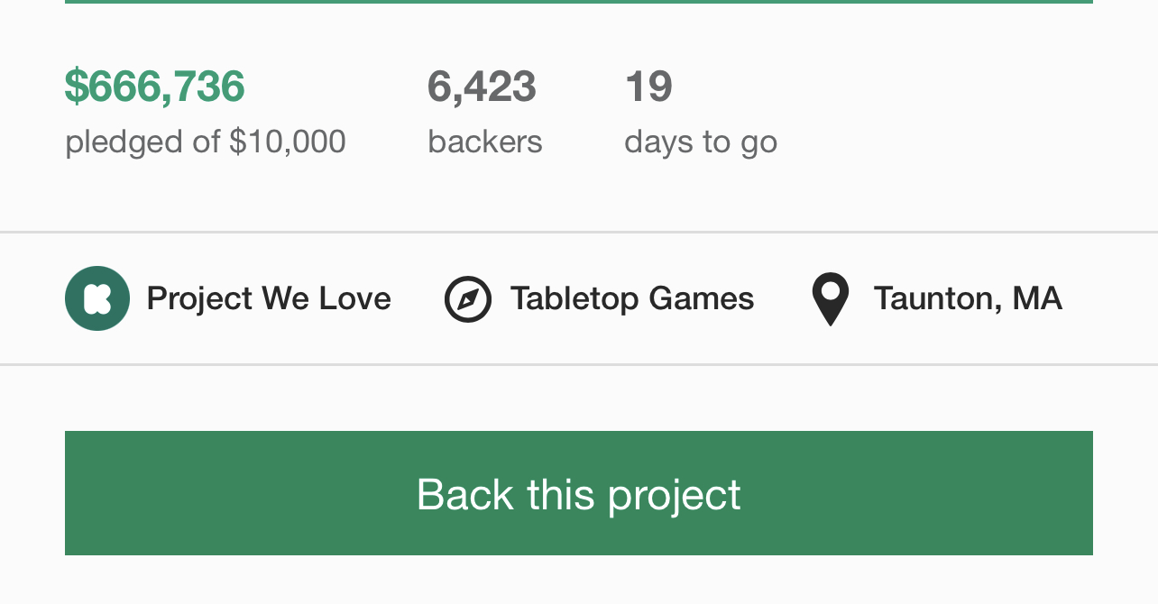Image resolution: width=1158 pixels, height=604 pixels.
Task: Open the Project We Love label
Action: click(269, 298)
